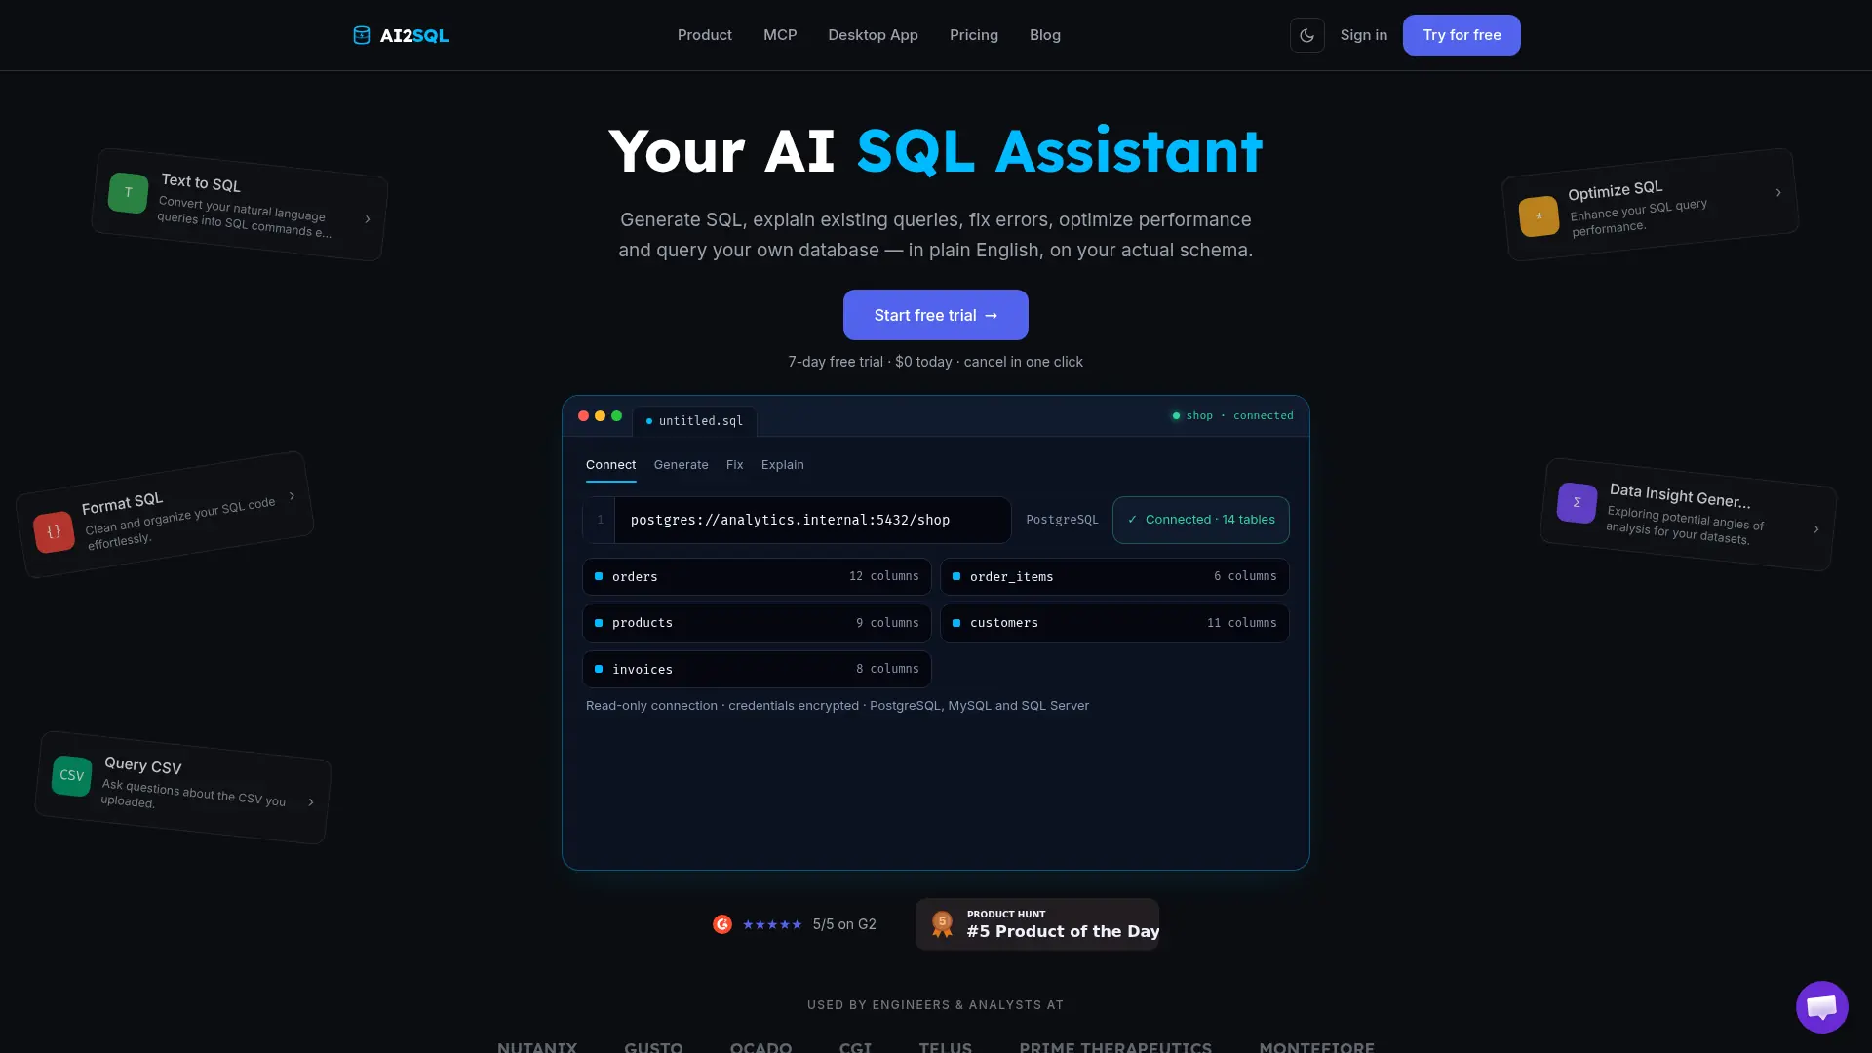The width and height of the screenshot is (1872, 1053).
Task: Click the Connected · 14 tables button
Action: coord(1200,520)
